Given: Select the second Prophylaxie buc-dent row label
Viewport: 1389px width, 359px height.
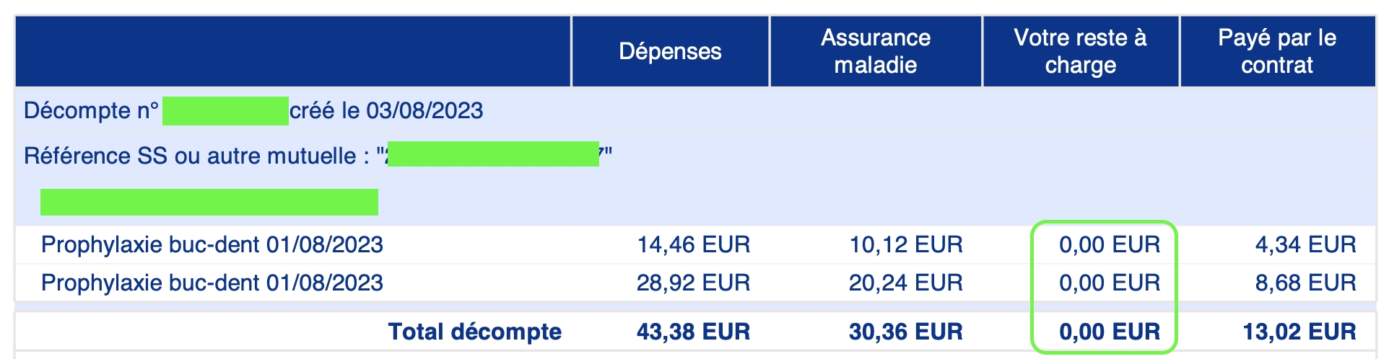Looking at the screenshot, I should (212, 283).
